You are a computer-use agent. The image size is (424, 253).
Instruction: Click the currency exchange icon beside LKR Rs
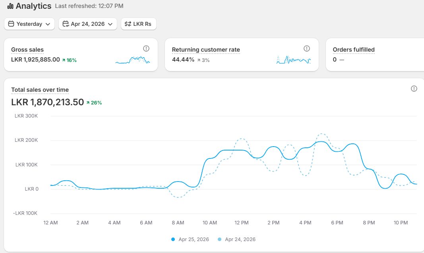click(x=128, y=24)
